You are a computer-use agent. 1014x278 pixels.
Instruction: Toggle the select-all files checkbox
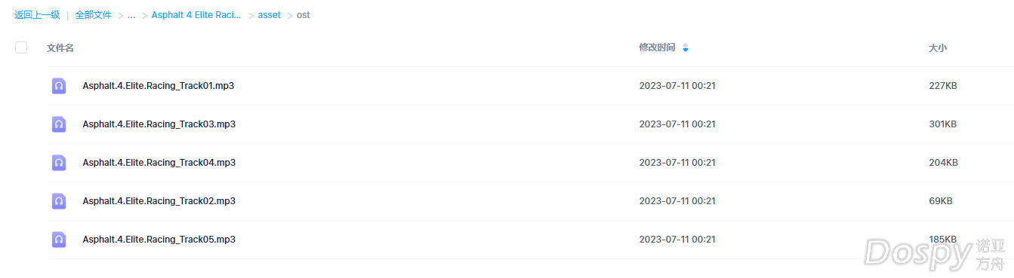tap(21, 47)
